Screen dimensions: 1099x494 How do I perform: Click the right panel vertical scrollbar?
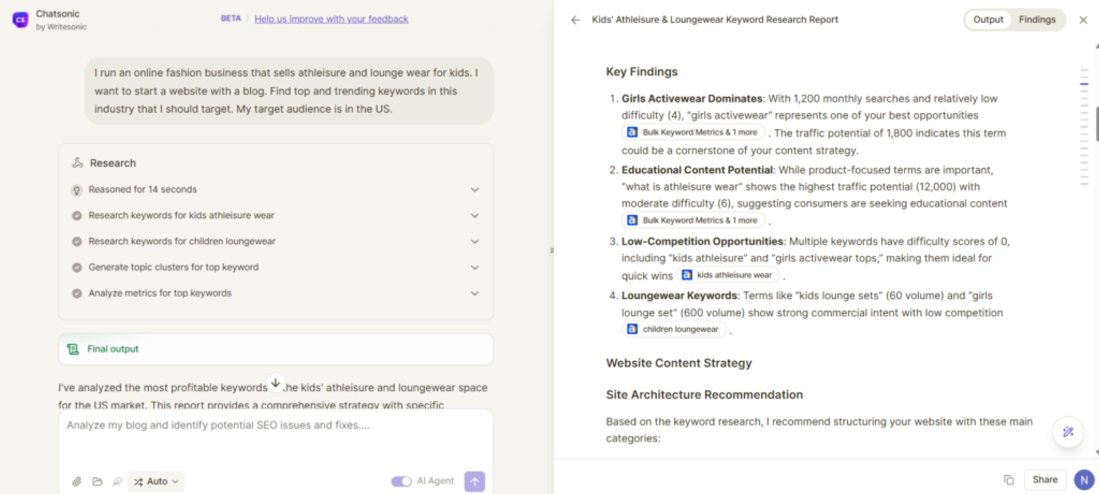click(x=1097, y=123)
